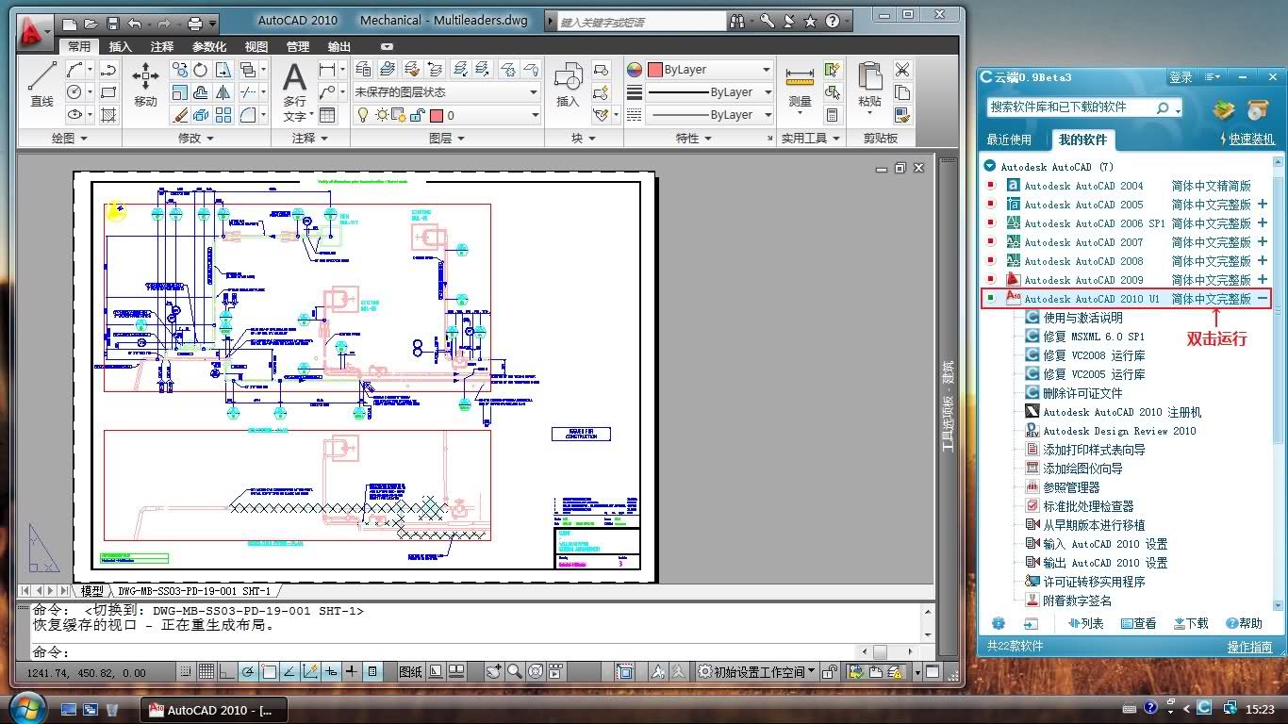Click the SteeringWheels icon in status bar
This screenshot has height=724, width=1288.
point(536,672)
